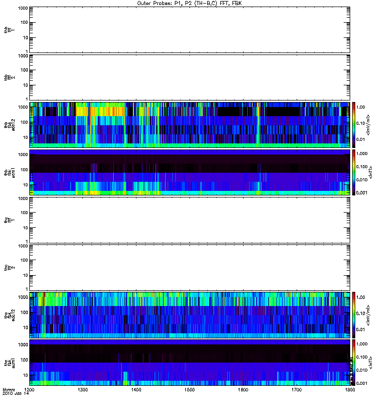Click the '1500' time axis label
This screenshot has height=404, width=379.
(189, 390)
